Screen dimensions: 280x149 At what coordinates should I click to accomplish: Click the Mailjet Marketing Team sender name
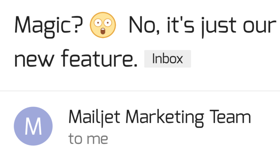point(160,117)
